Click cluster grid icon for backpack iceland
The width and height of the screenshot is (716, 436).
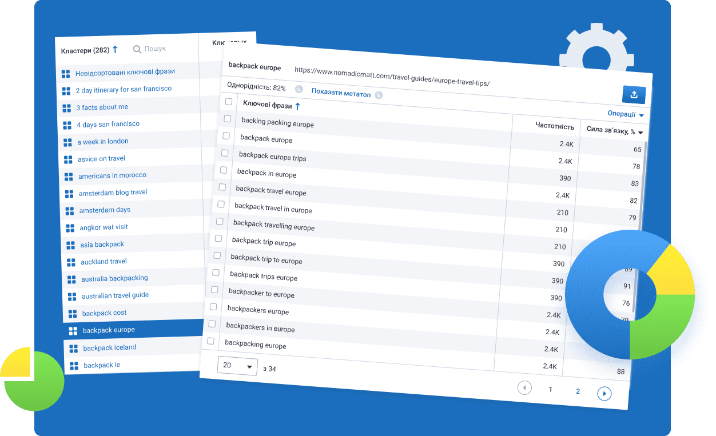73,348
